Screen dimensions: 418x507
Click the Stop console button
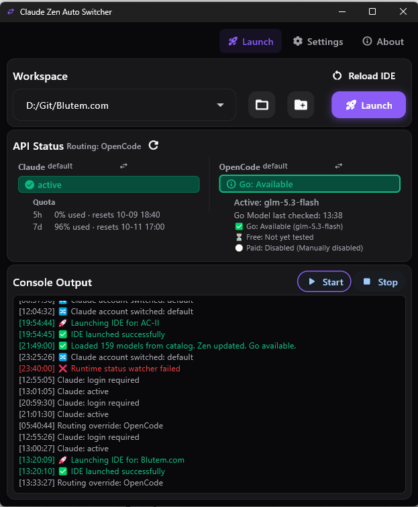pos(380,282)
